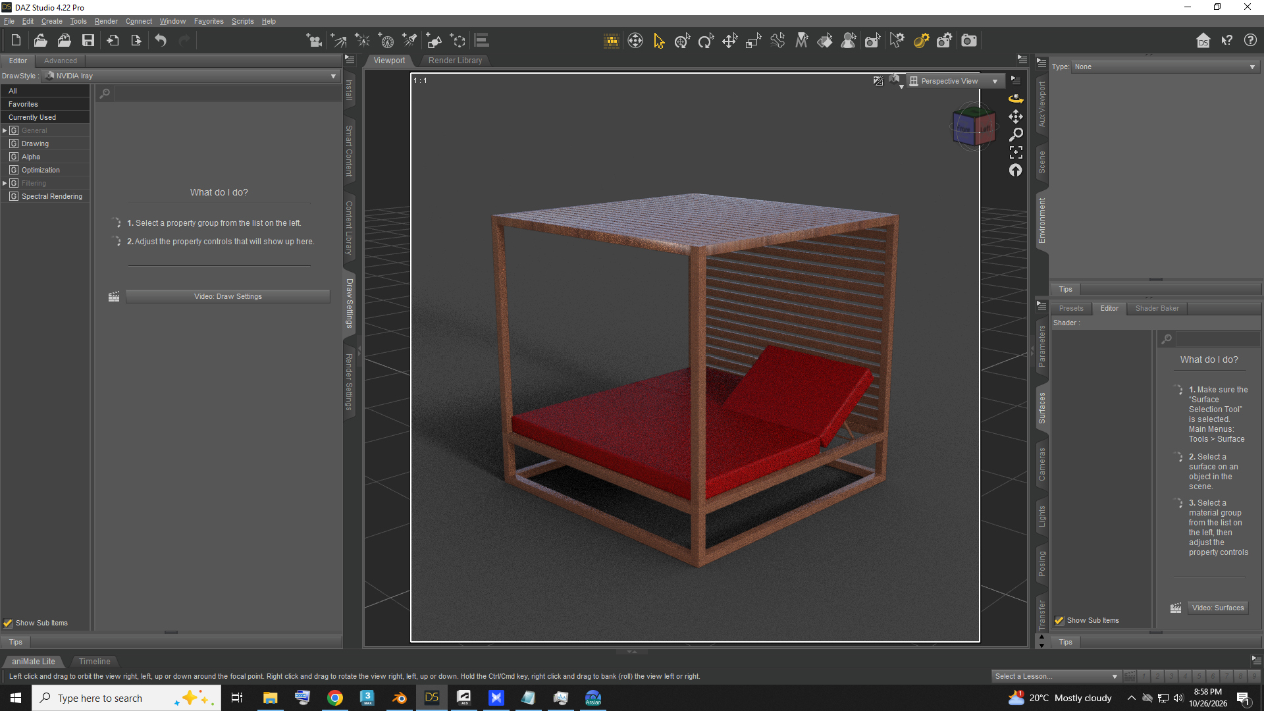Click the New Scene toolbar icon
The image size is (1264, 711).
click(16, 41)
